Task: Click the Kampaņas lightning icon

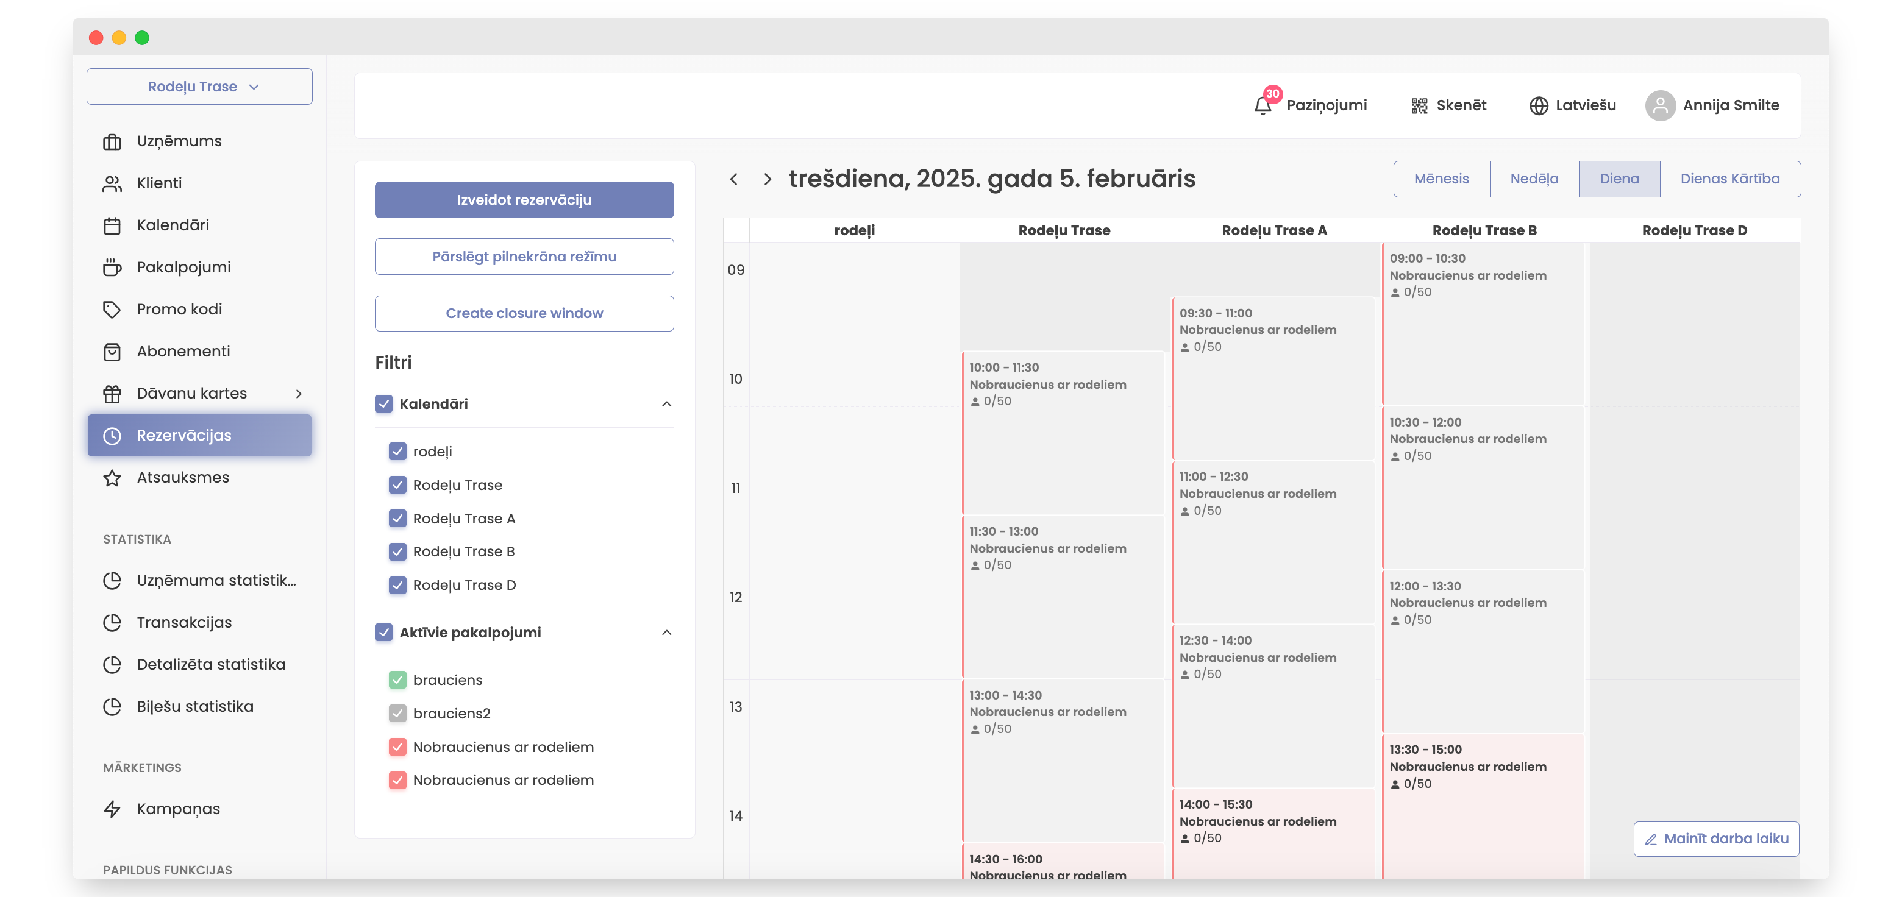Action: (112, 809)
